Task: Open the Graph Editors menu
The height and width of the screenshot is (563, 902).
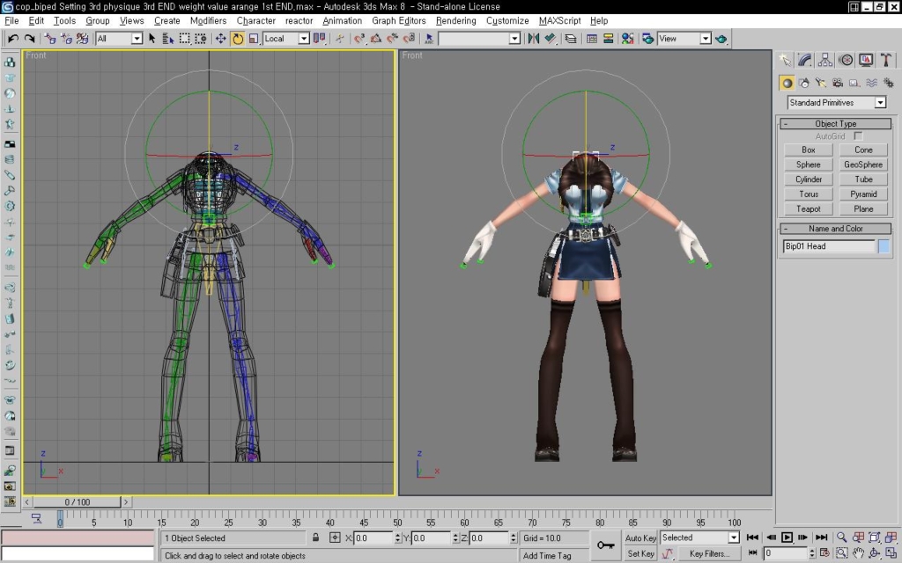Action: (399, 21)
